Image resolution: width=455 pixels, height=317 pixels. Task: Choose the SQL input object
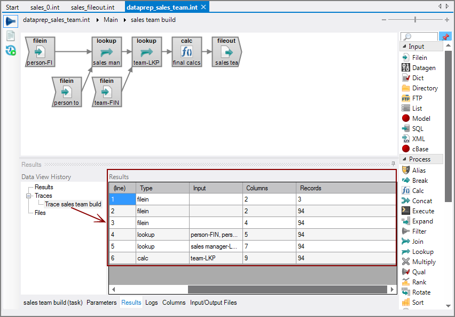[418, 129]
